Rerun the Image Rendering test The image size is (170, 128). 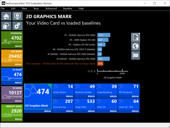[x=113, y=96]
